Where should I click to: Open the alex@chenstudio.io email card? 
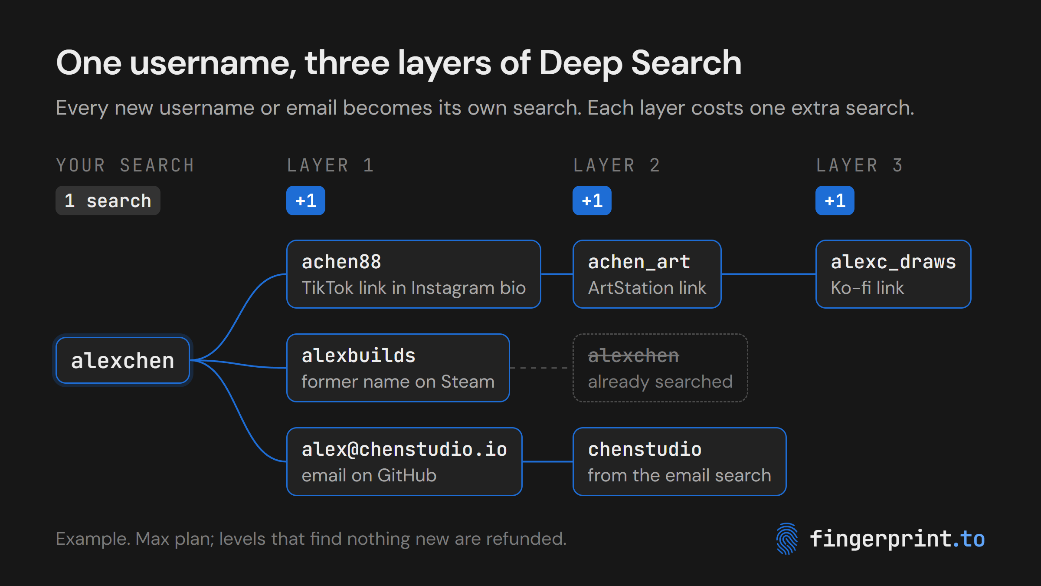[404, 461]
